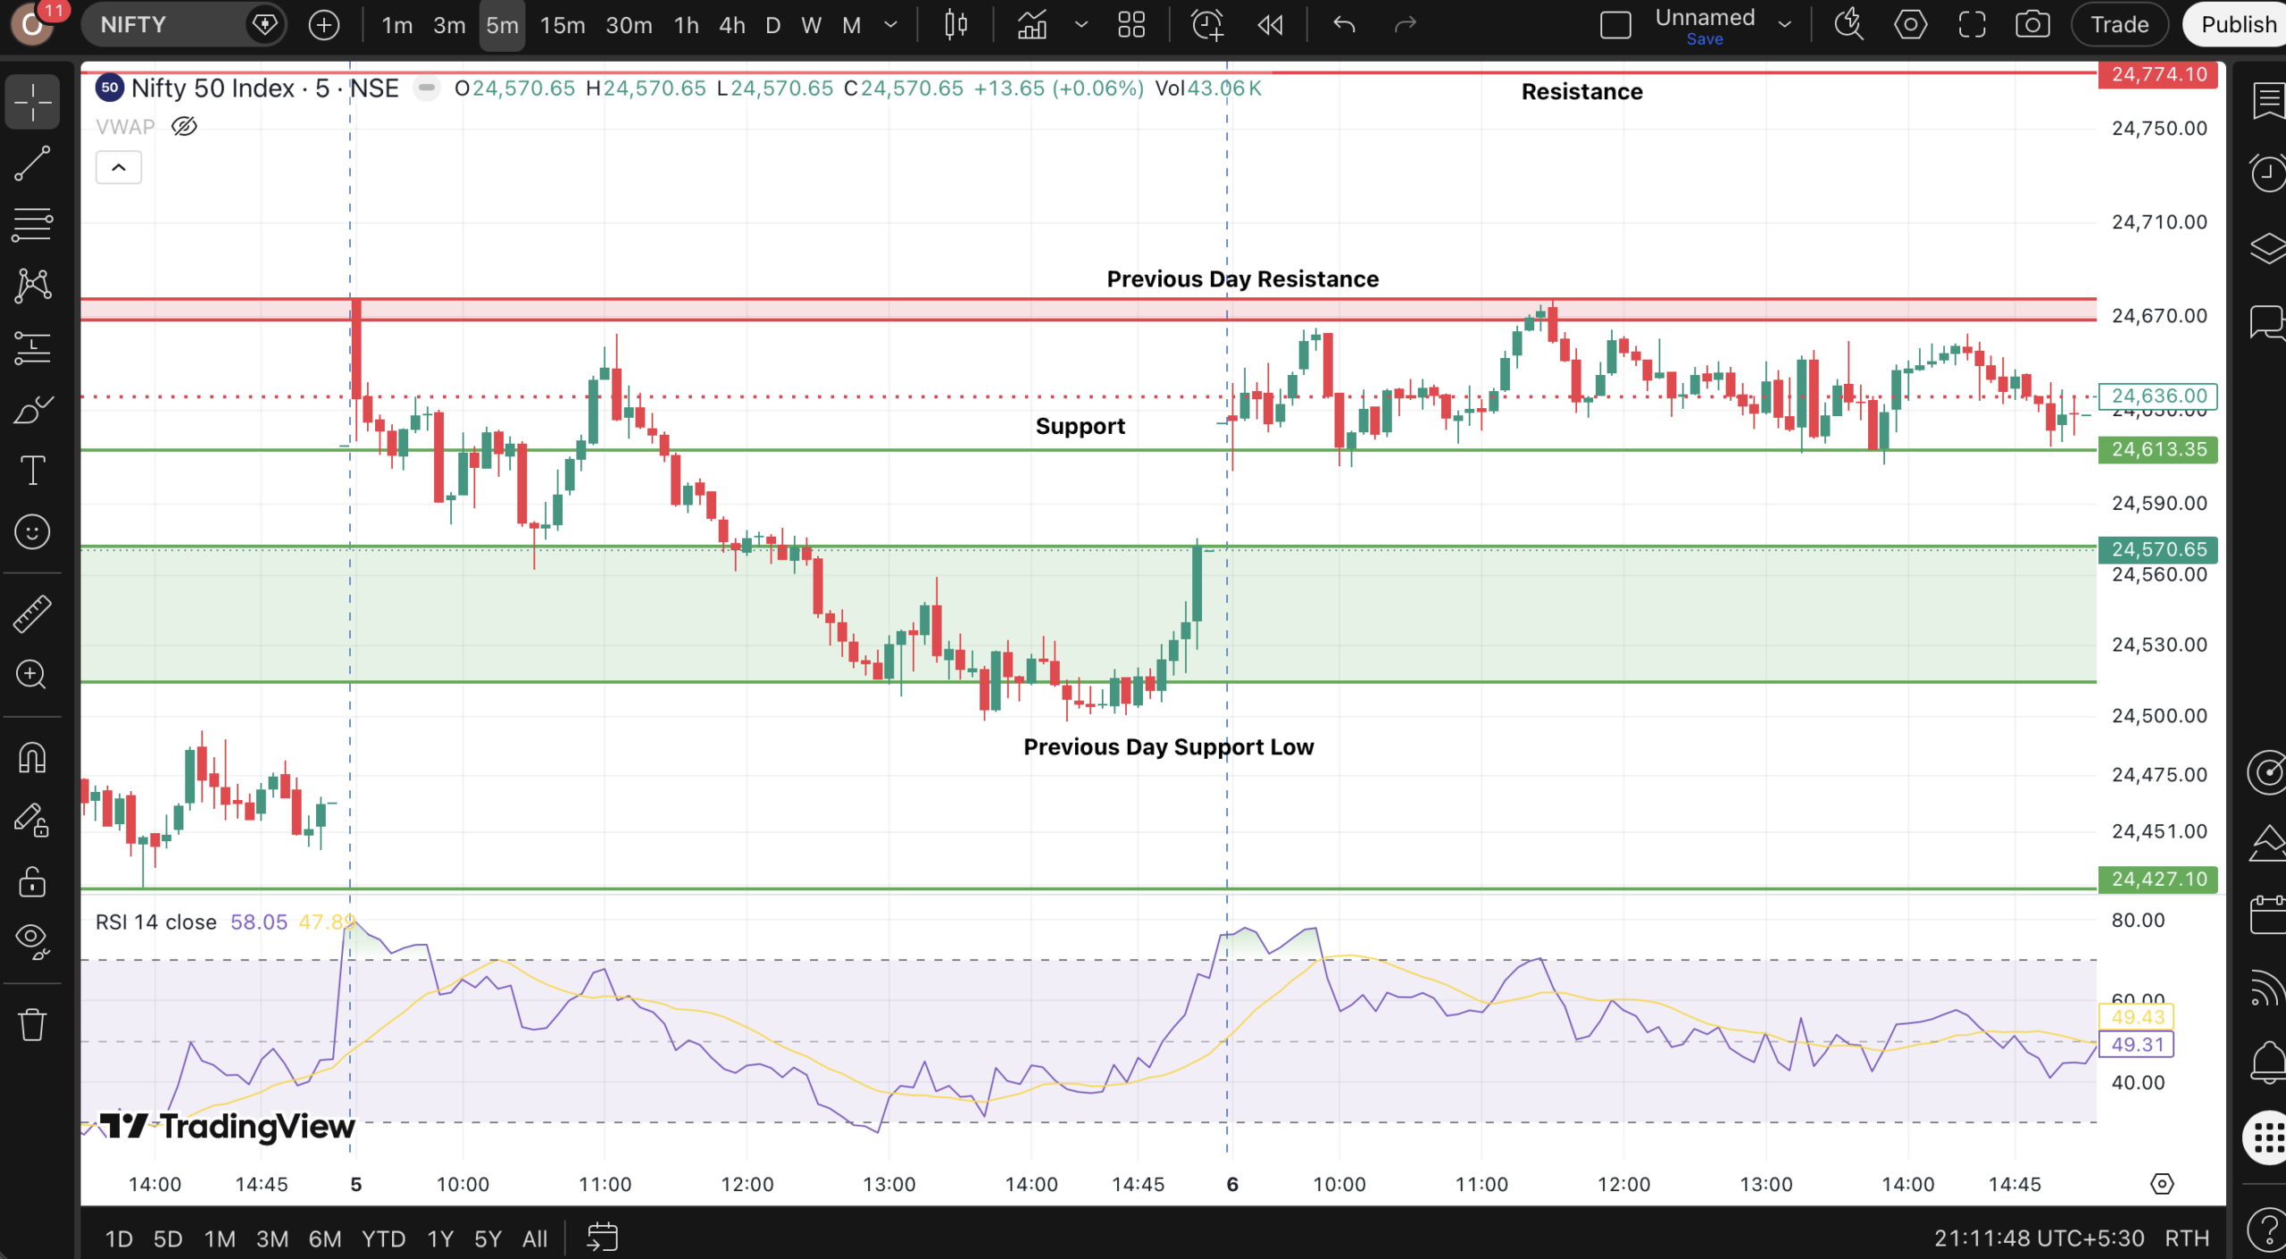Open chart settings hexagon icon

click(1910, 25)
